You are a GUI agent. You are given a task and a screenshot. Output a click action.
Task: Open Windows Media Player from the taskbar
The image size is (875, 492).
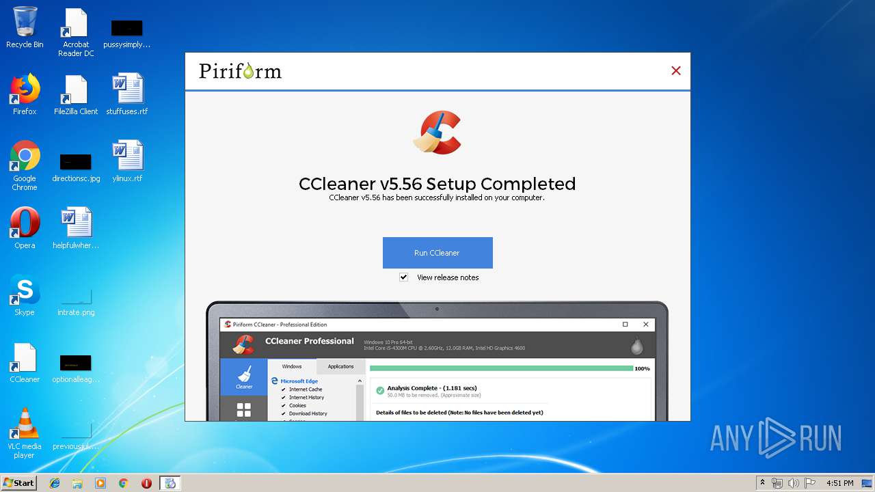(x=100, y=483)
